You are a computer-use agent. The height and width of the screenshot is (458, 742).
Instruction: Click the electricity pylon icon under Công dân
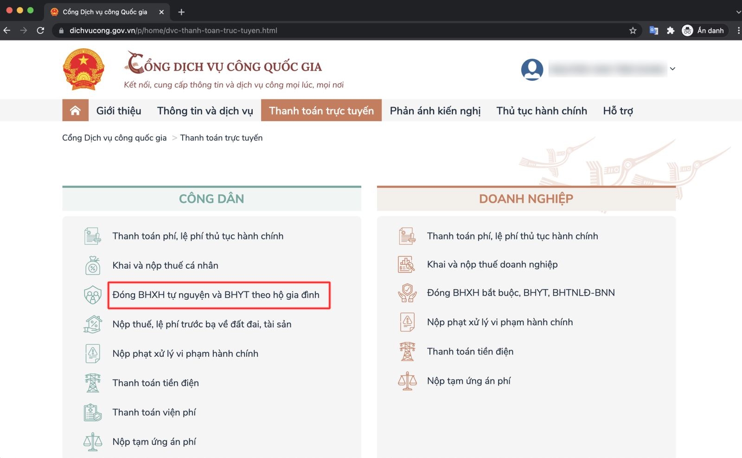[x=93, y=382]
